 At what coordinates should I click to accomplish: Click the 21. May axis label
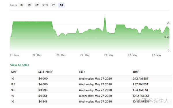pyautogui.click(x=14, y=55)
